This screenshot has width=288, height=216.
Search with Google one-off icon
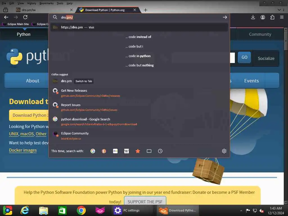pos(93,151)
